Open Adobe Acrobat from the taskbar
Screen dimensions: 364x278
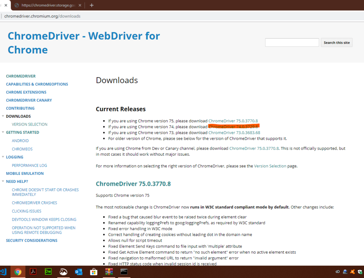coord(33,271)
